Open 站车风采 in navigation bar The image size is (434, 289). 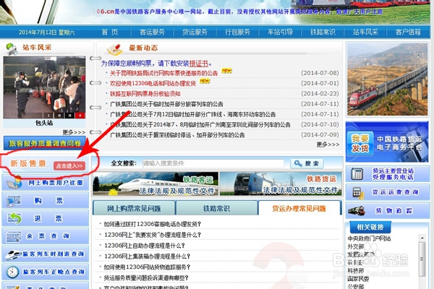tap(365, 32)
